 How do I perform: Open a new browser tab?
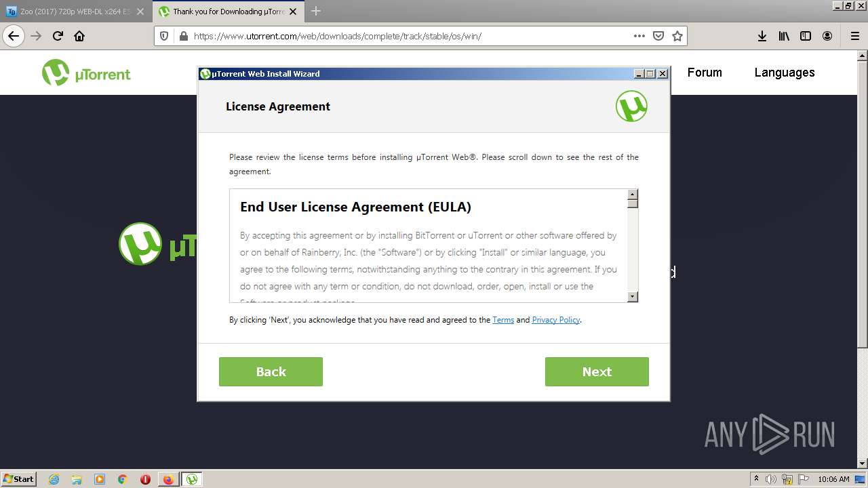point(316,12)
